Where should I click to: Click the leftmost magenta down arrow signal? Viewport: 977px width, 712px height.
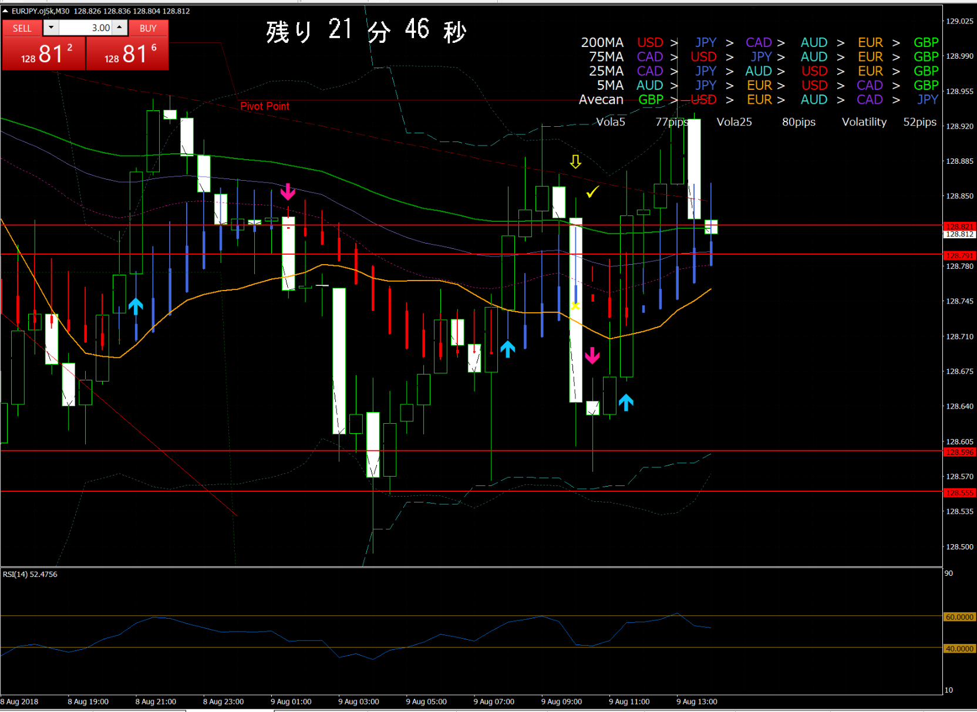click(x=288, y=191)
